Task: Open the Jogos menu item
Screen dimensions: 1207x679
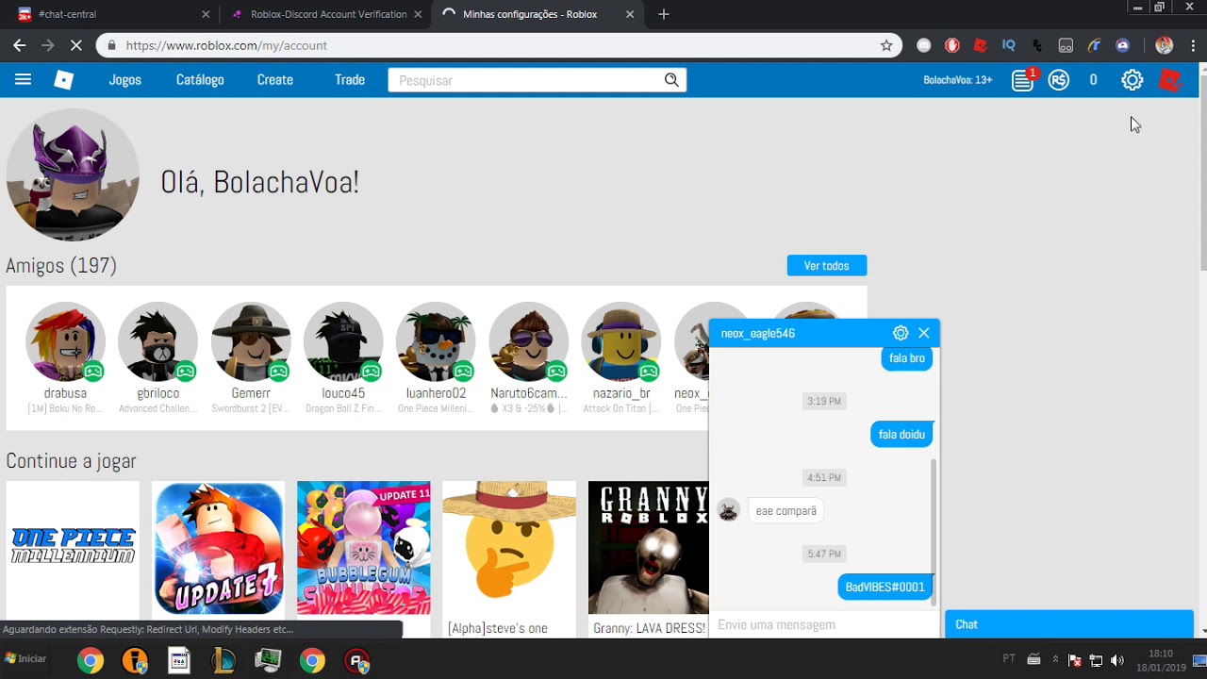Action: 124,80
